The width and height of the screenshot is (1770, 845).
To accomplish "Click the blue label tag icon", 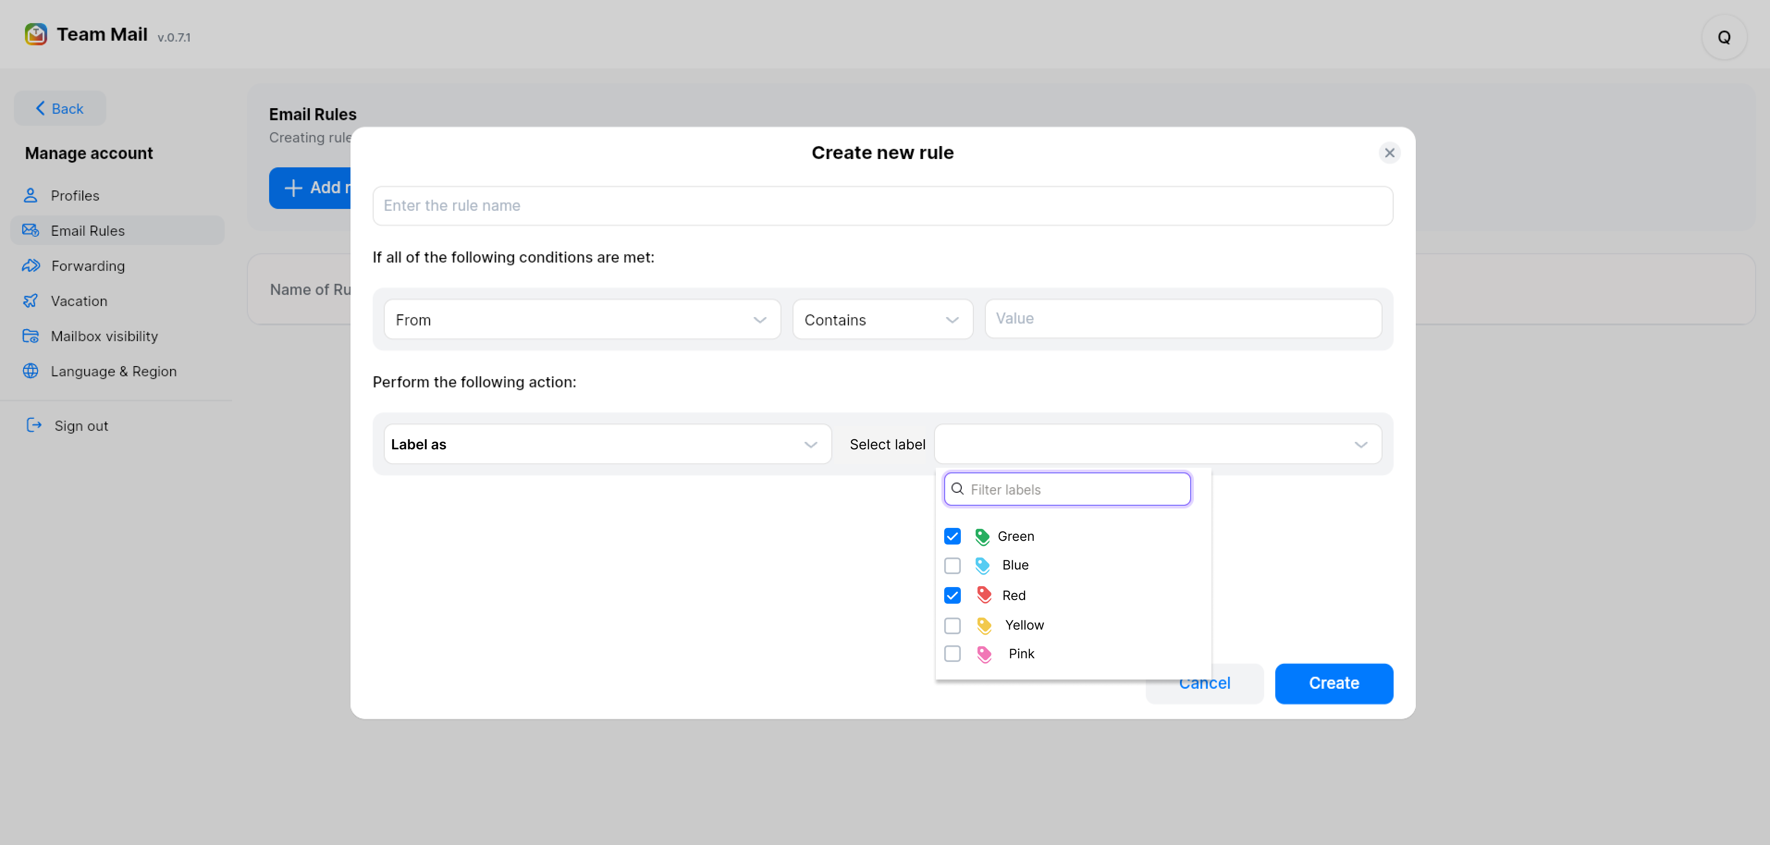I will pyautogui.click(x=983, y=565).
